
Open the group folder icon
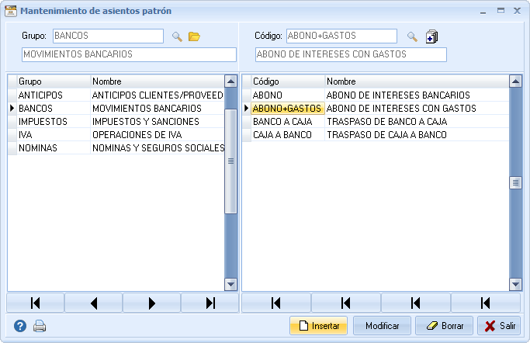click(x=194, y=36)
